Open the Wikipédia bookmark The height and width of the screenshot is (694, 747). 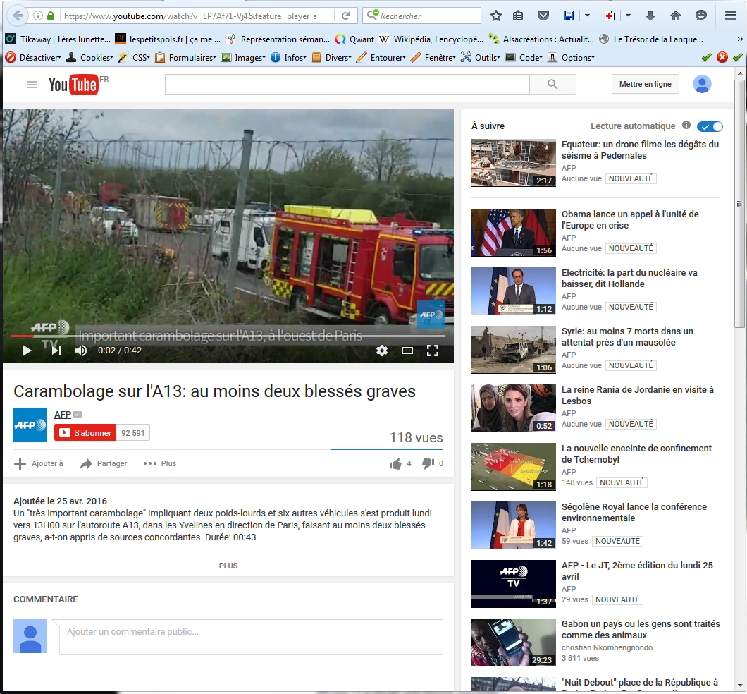(431, 39)
